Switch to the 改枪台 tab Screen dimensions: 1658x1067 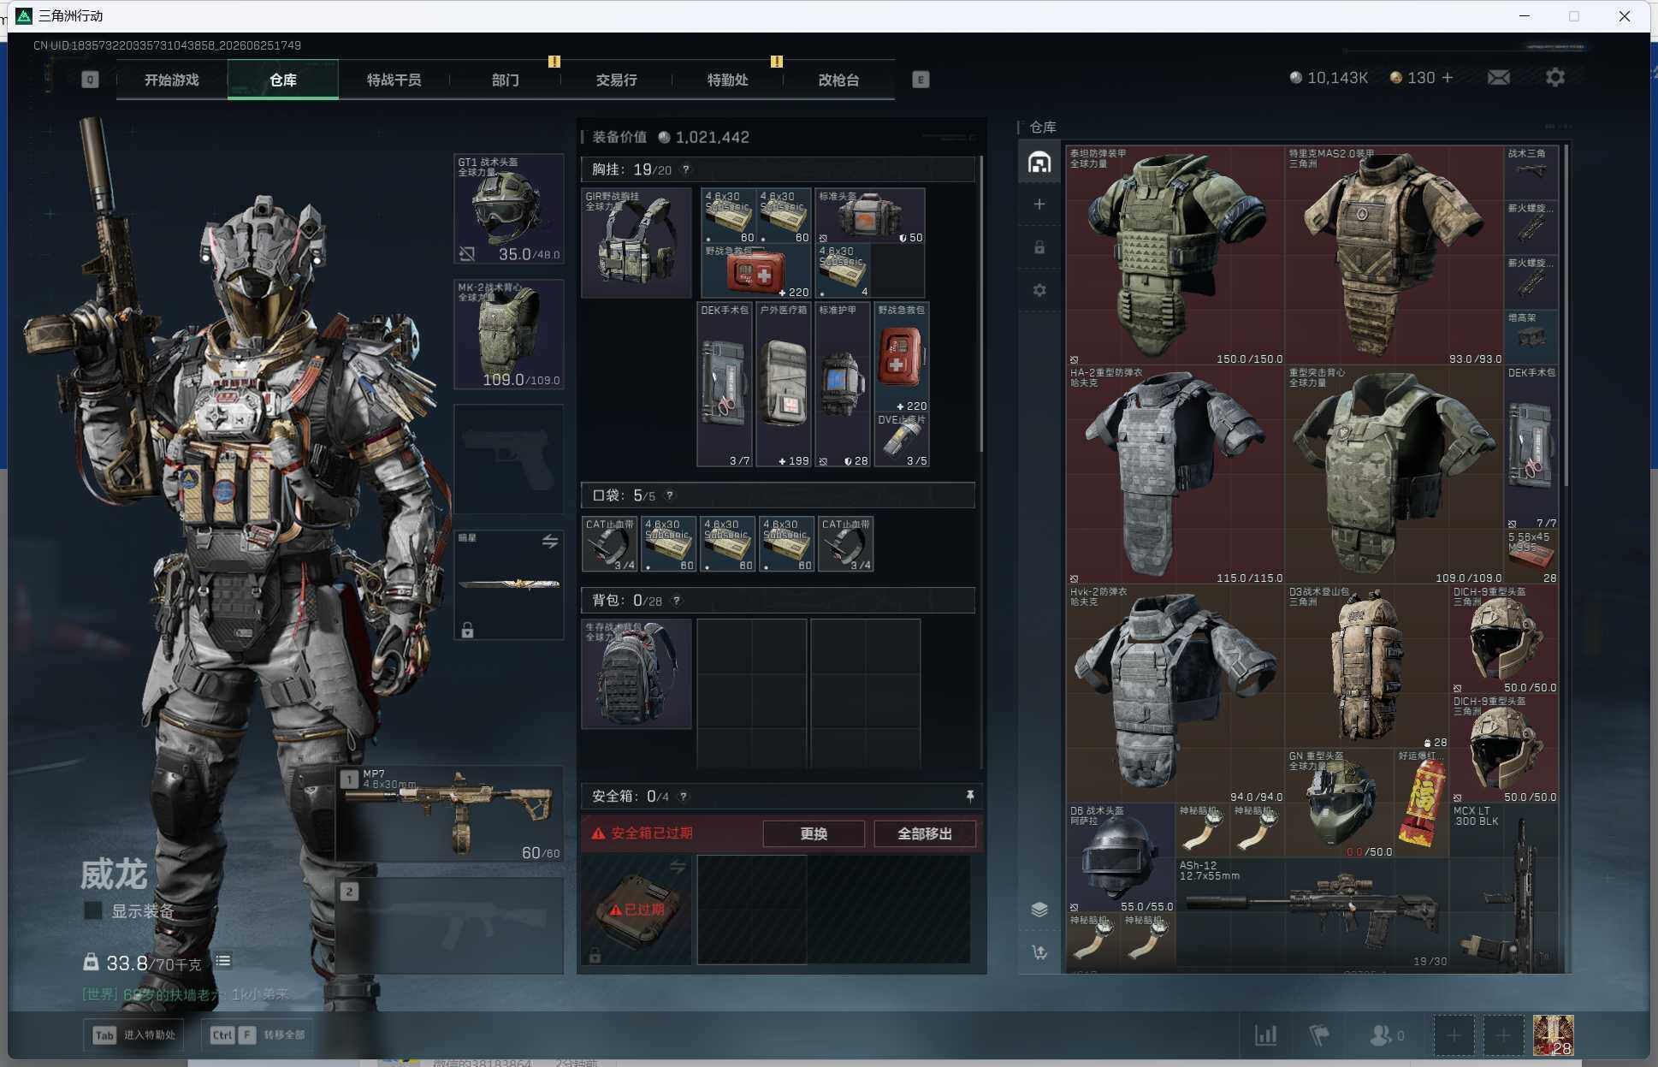[838, 80]
